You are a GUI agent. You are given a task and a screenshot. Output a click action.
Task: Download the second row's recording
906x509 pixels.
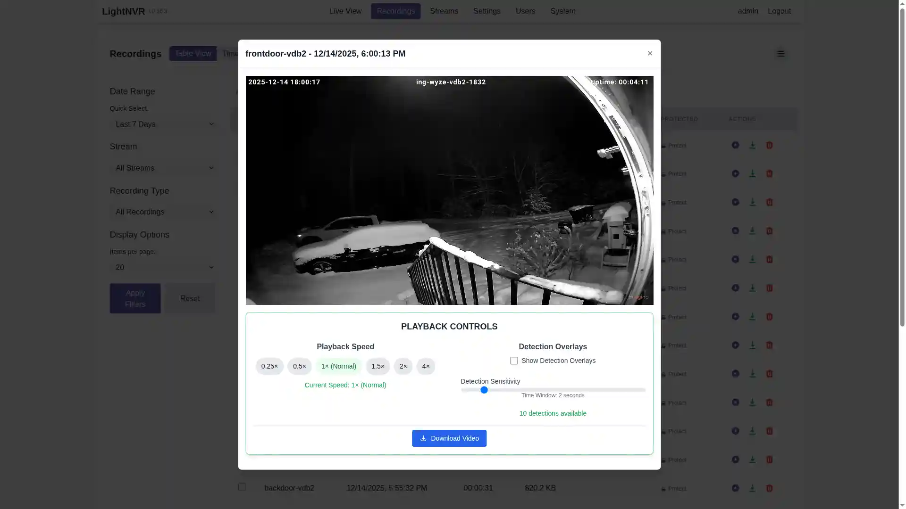point(752,173)
